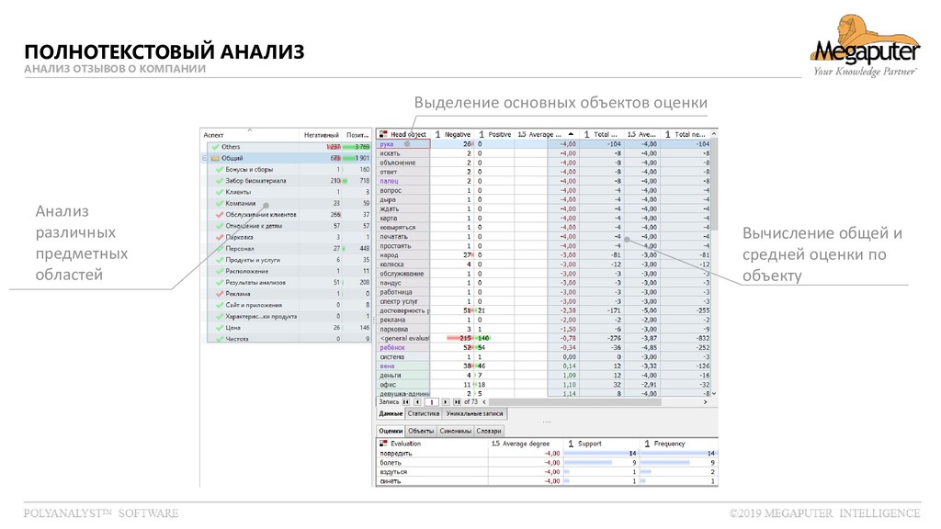Open the Уникальные записи tab
Screen dimensions: 941x529
pyautogui.click(x=474, y=414)
